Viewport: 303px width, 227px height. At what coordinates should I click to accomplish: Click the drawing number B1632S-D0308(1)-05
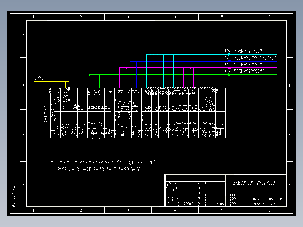[266, 199]
